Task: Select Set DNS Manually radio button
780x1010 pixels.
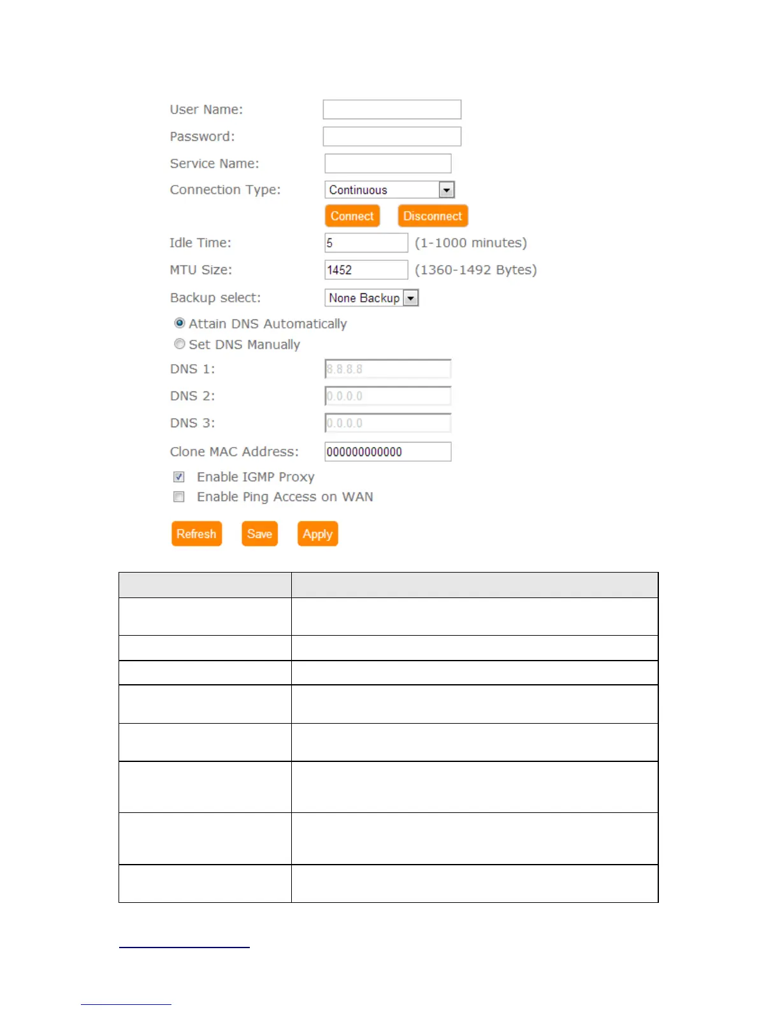Action: (180, 344)
